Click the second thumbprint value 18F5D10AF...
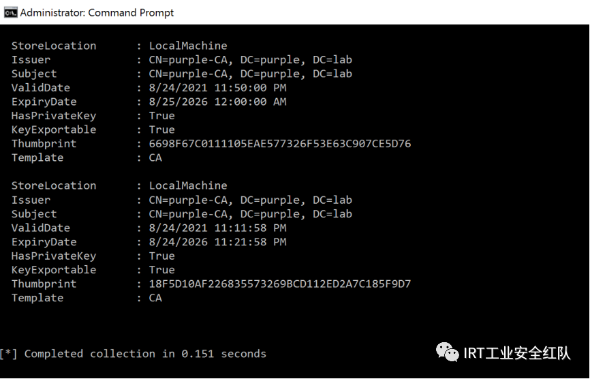Image resolution: width=590 pixels, height=379 pixels. [x=279, y=284]
